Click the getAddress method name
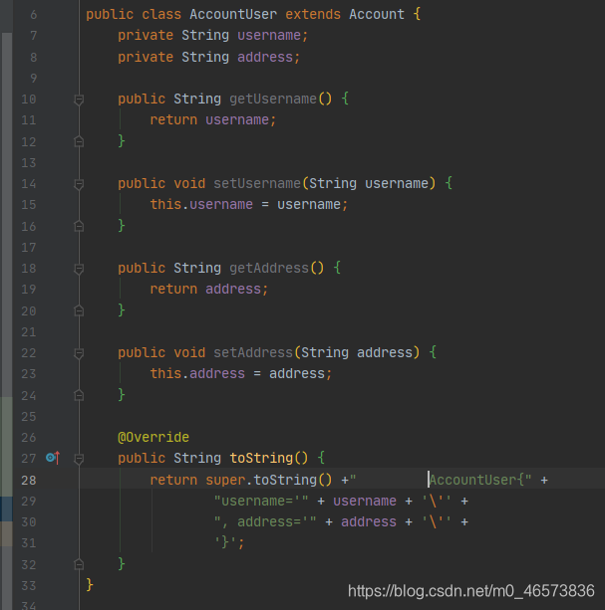The image size is (605, 610). (269, 268)
